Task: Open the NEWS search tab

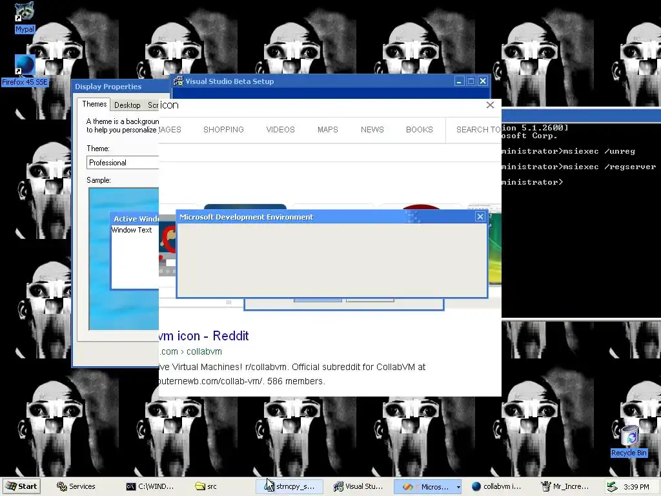Action: (372, 129)
